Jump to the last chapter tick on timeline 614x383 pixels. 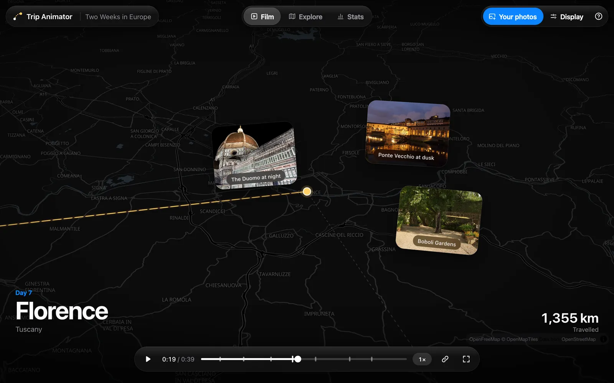[371, 359]
